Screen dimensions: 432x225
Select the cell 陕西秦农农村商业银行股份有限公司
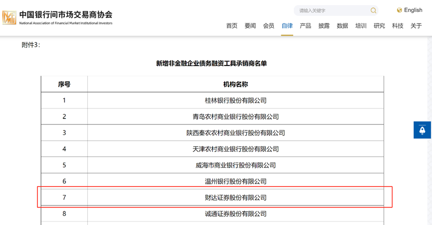[x=236, y=133]
